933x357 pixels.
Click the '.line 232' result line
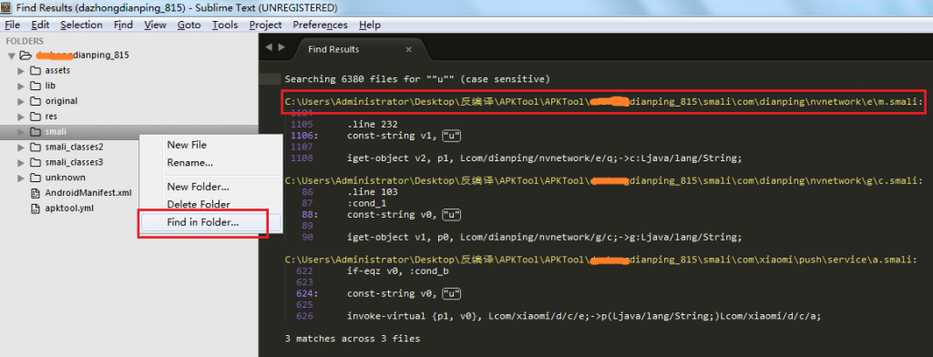tap(373, 125)
